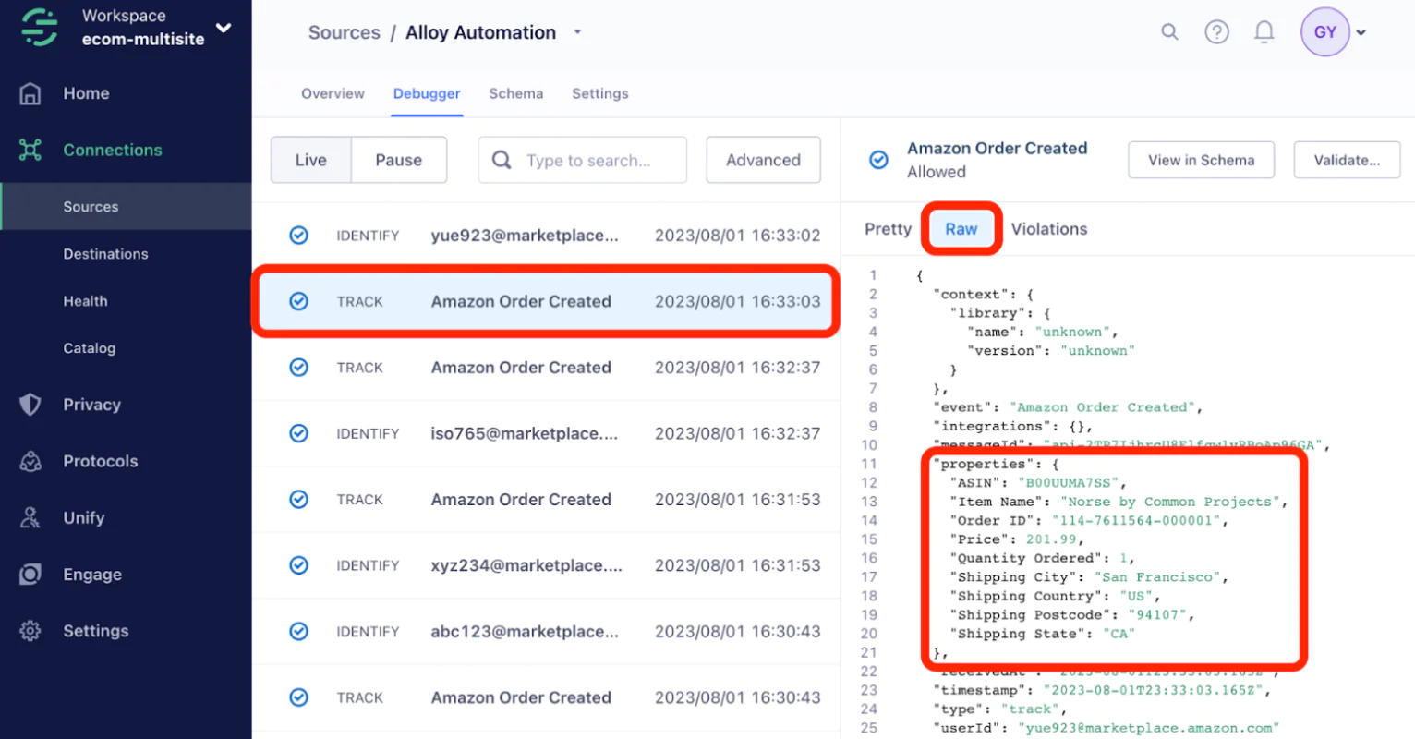Screen dimensions: 1415x739
Task: Click check icon on 16:31:53 TRACK row
Action: click(x=299, y=500)
